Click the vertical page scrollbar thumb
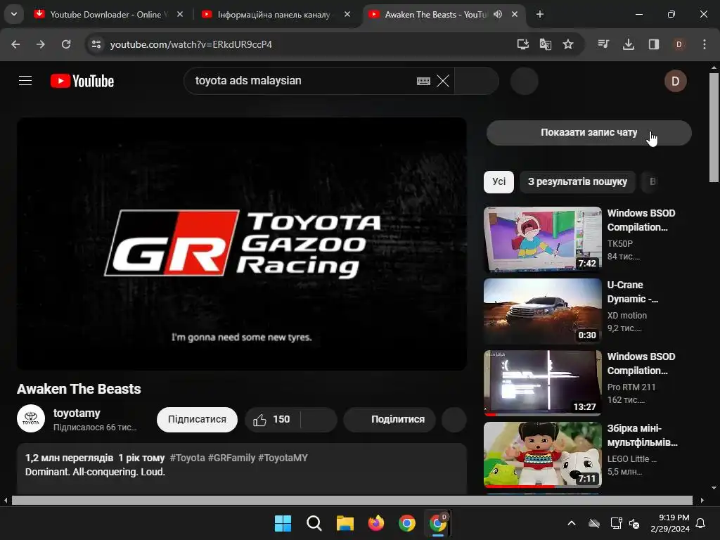 pyautogui.click(x=714, y=128)
